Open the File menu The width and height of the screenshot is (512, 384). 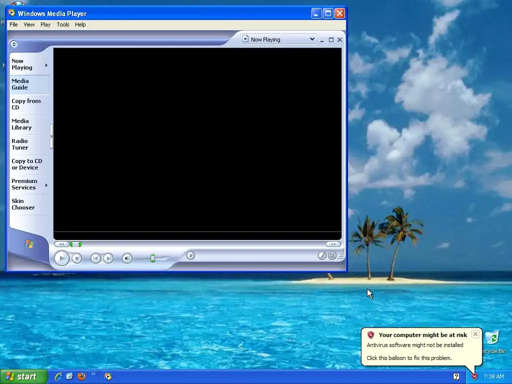click(13, 24)
